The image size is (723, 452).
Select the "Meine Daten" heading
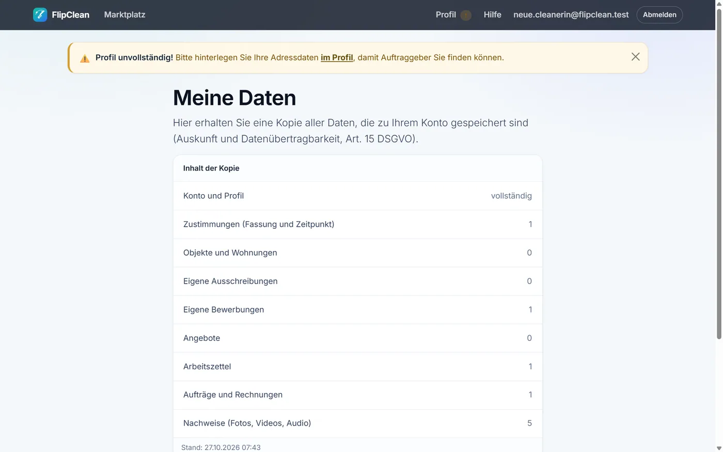click(x=234, y=98)
